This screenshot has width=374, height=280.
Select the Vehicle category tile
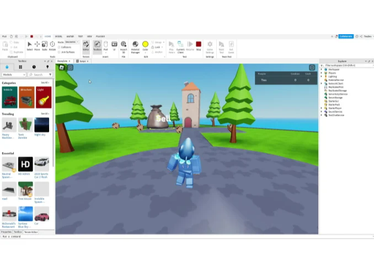(x=9, y=97)
